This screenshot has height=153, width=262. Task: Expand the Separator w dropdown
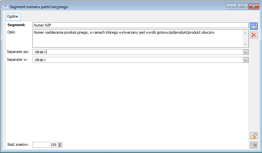coord(245,60)
